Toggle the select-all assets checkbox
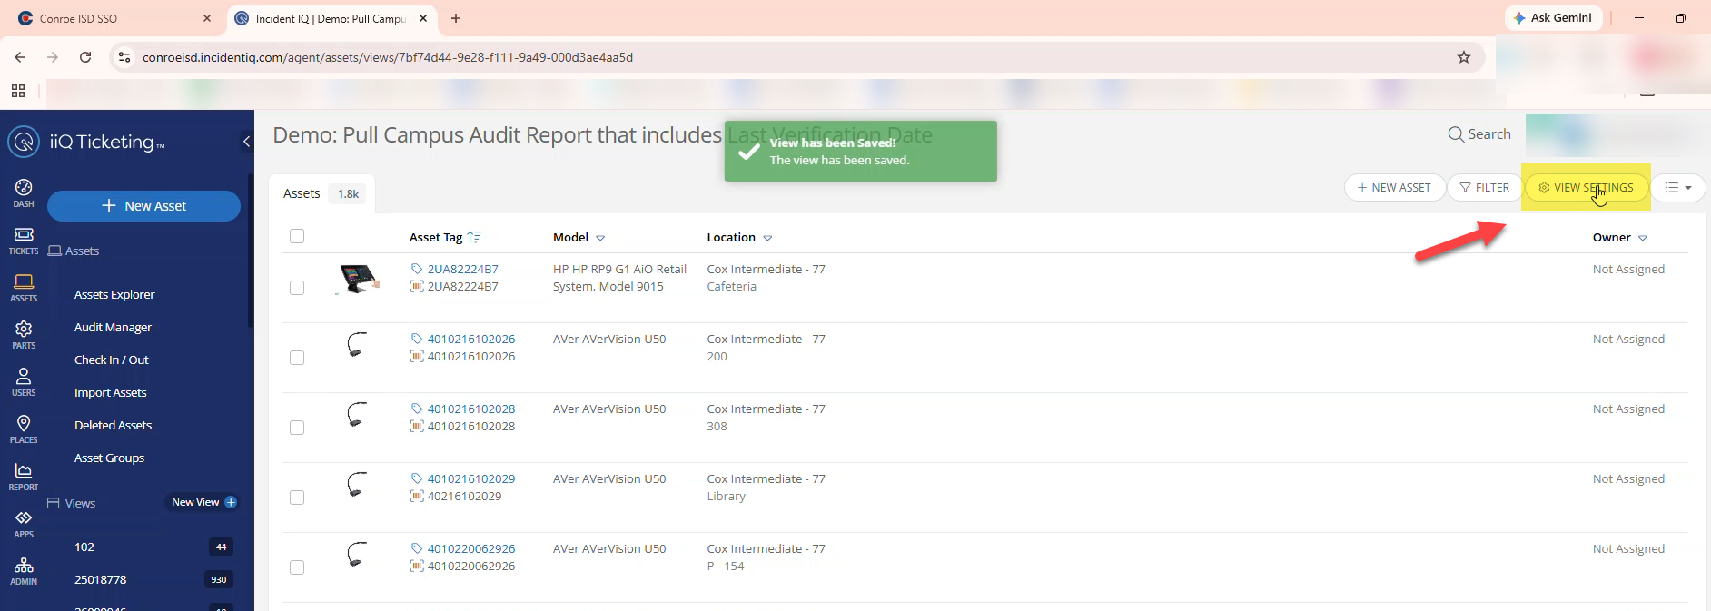Image resolution: width=1711 pixels, height=611 pixels. coord(297,236)
